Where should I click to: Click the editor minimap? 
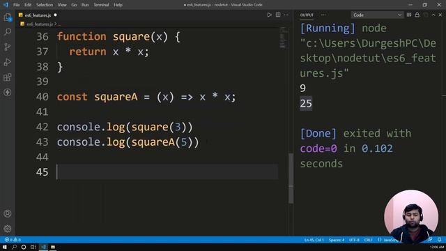pyautogui.click(x=283, y=38)
